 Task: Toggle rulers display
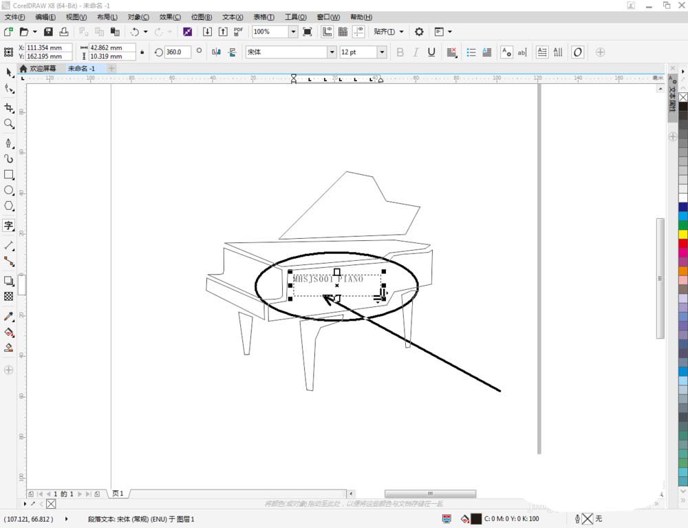tap(327, 32)
